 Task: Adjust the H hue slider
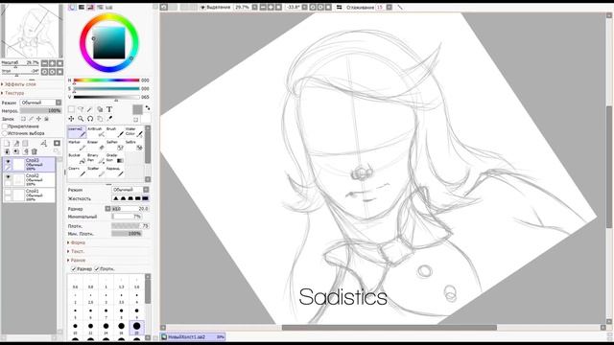[106, 80]
